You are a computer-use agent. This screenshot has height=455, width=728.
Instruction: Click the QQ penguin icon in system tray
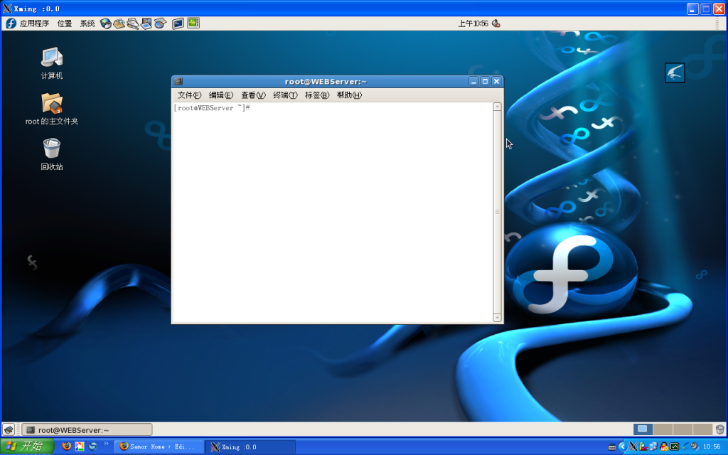tap(663, 446)
